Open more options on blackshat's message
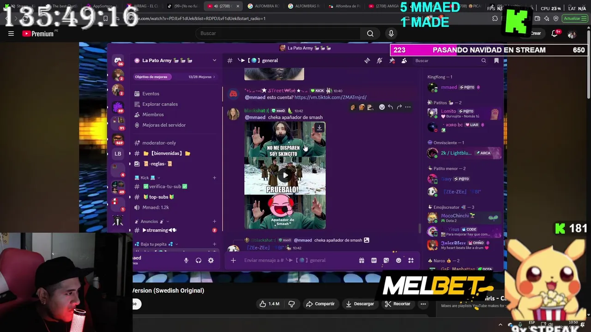Image resolution: width=591 pixels, height=332 pixels. point(408,107)
